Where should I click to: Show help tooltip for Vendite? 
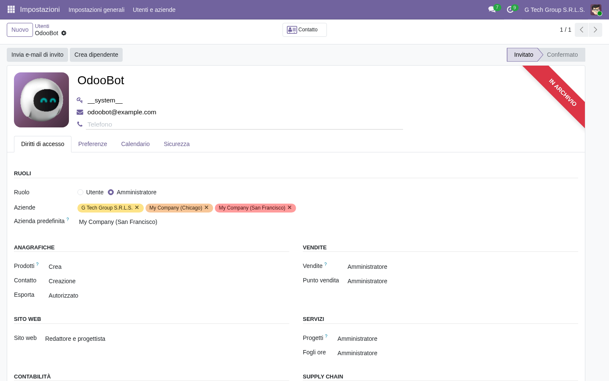click(x=326, y=264)
